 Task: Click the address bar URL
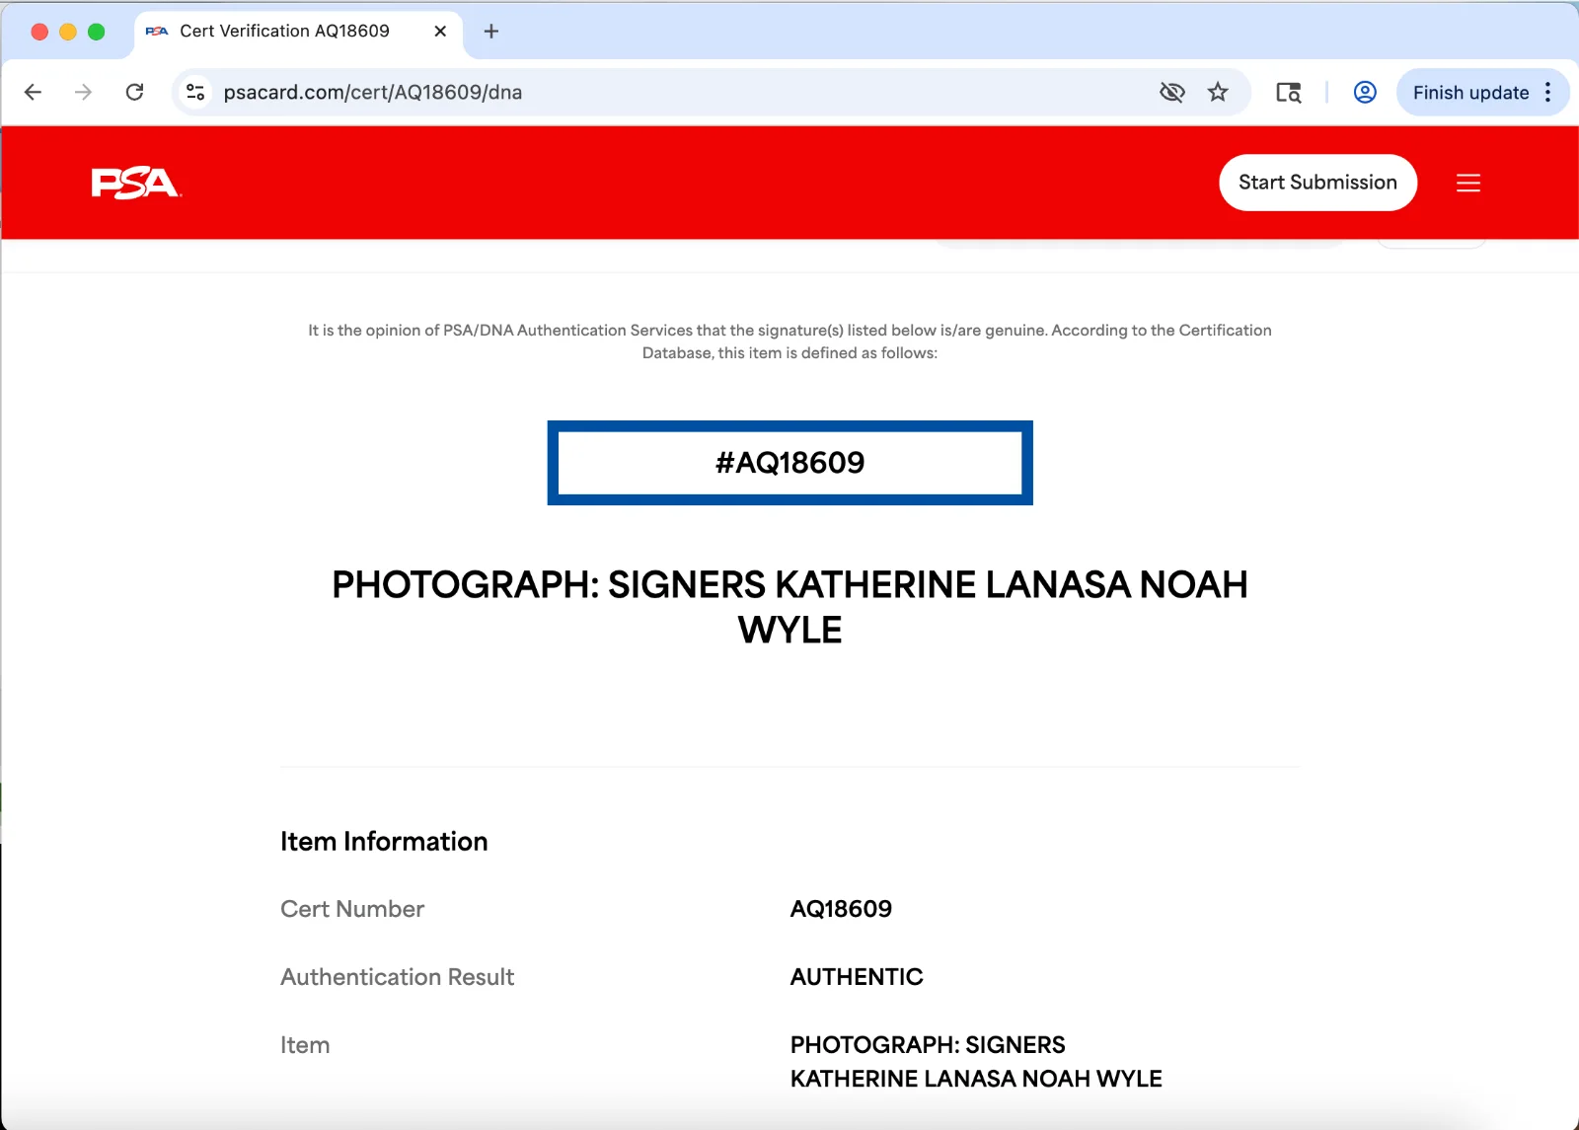point(373,92)
